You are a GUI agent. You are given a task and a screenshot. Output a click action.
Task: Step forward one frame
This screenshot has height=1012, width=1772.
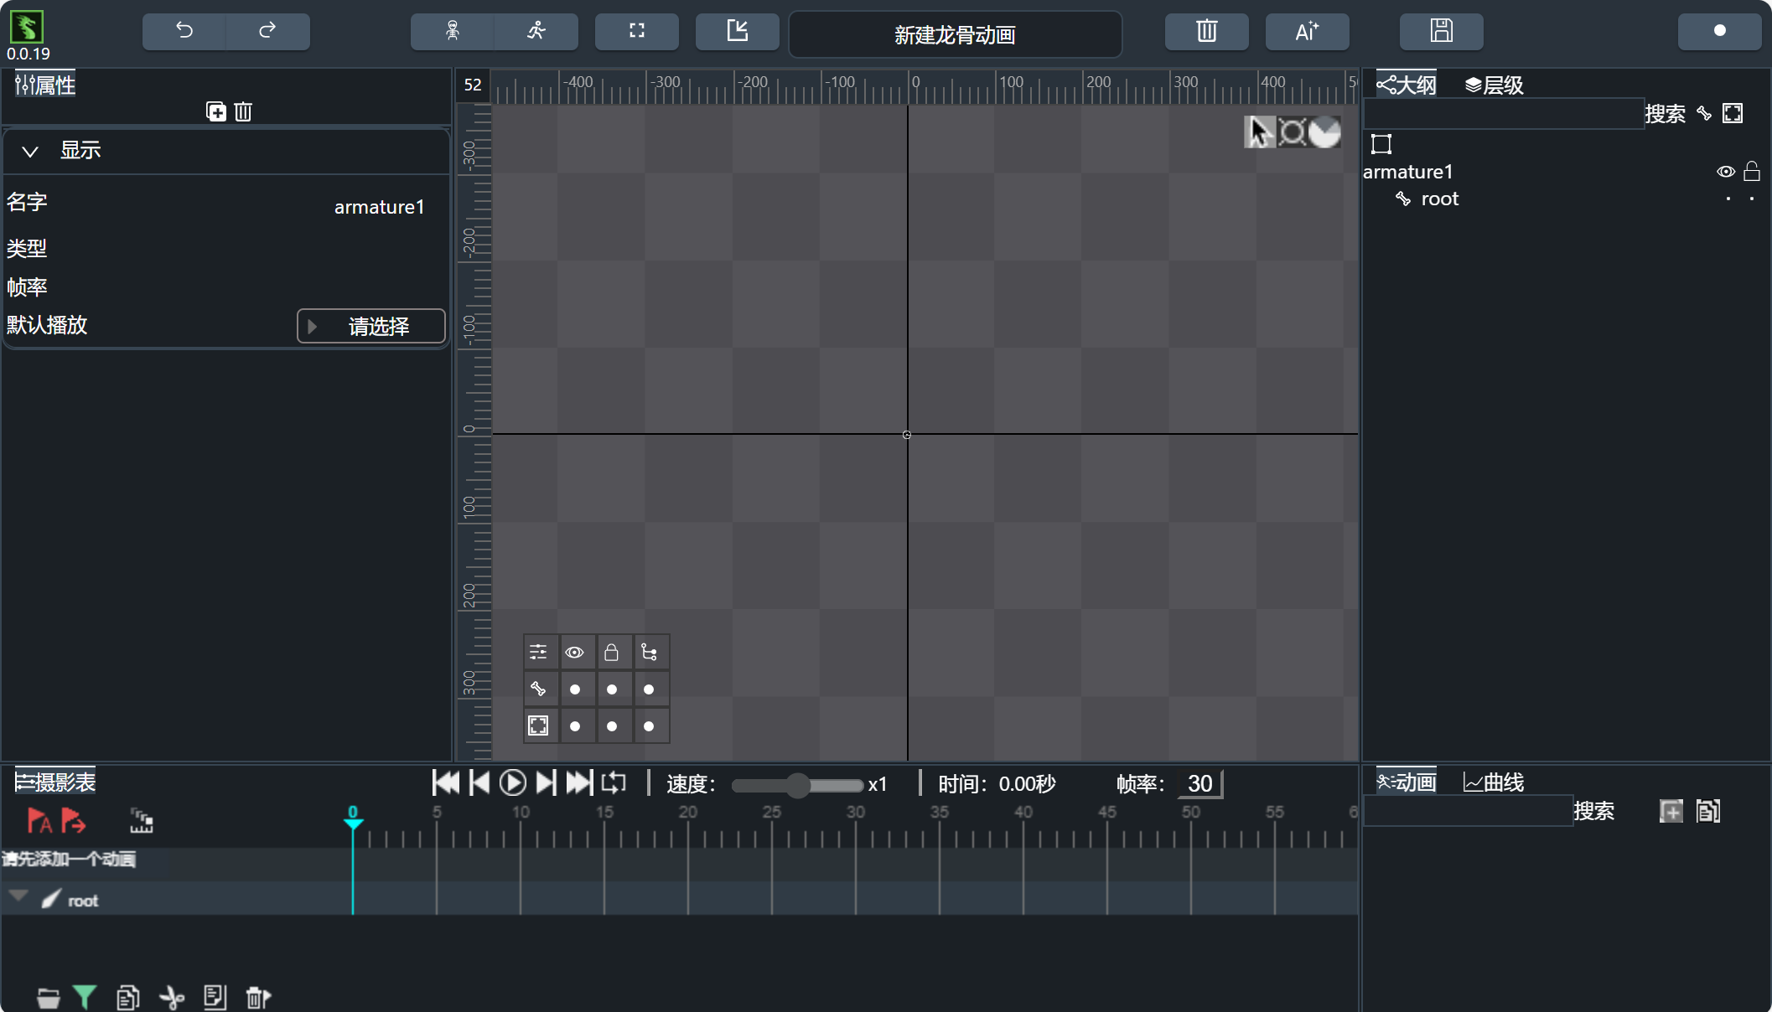point(546,783)
